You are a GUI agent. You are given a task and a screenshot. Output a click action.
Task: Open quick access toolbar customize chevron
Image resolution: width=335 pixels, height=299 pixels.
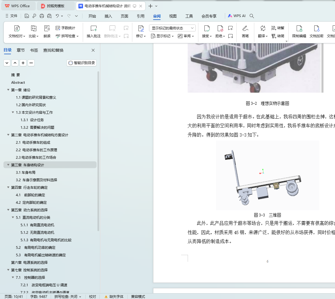click(76, 16)
